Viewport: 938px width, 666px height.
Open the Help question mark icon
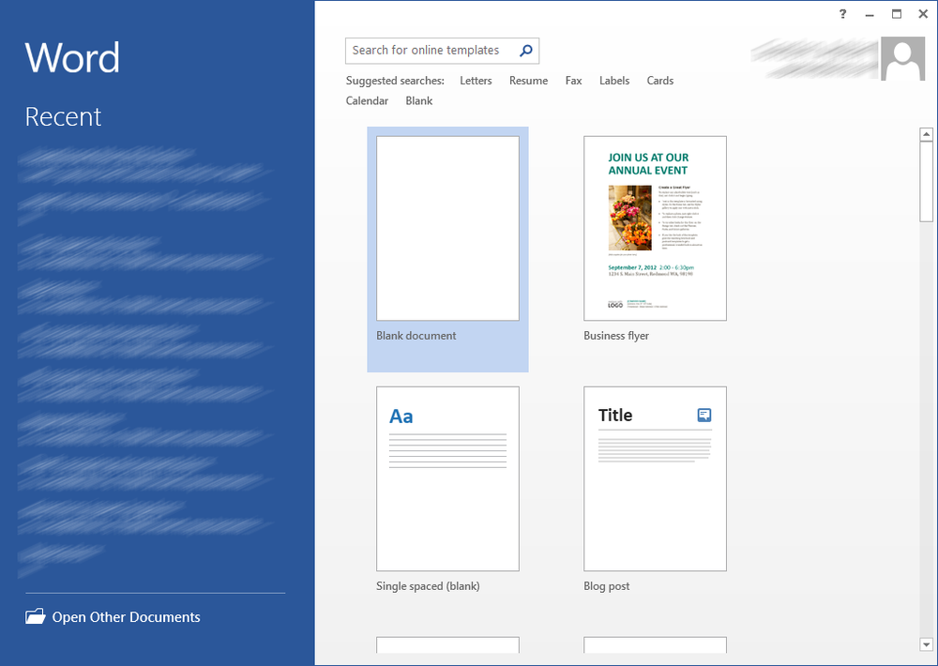pyautogui.click(x=843, y=14)
